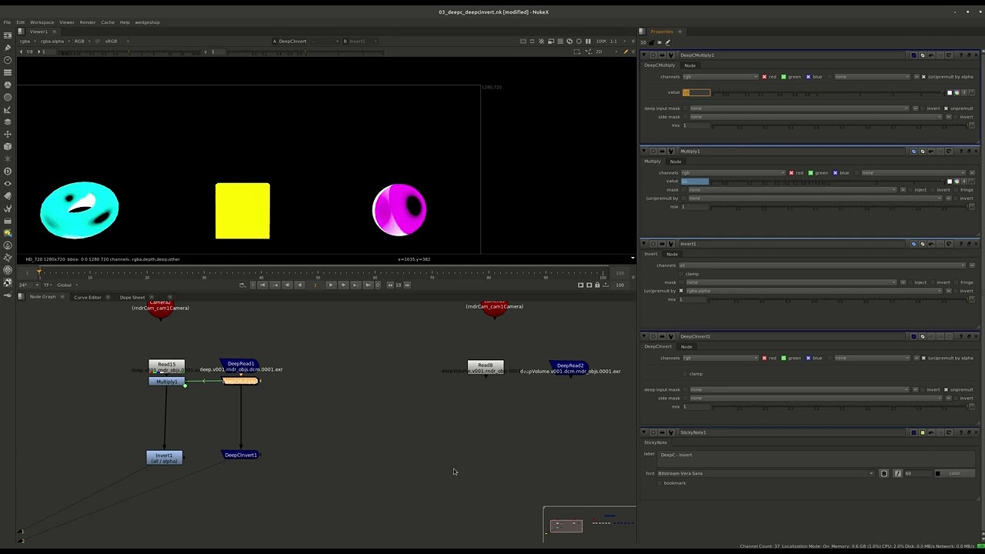Toggle blue channel in Multiply1 panel
985x554 pixels.
tap(835, 173)
